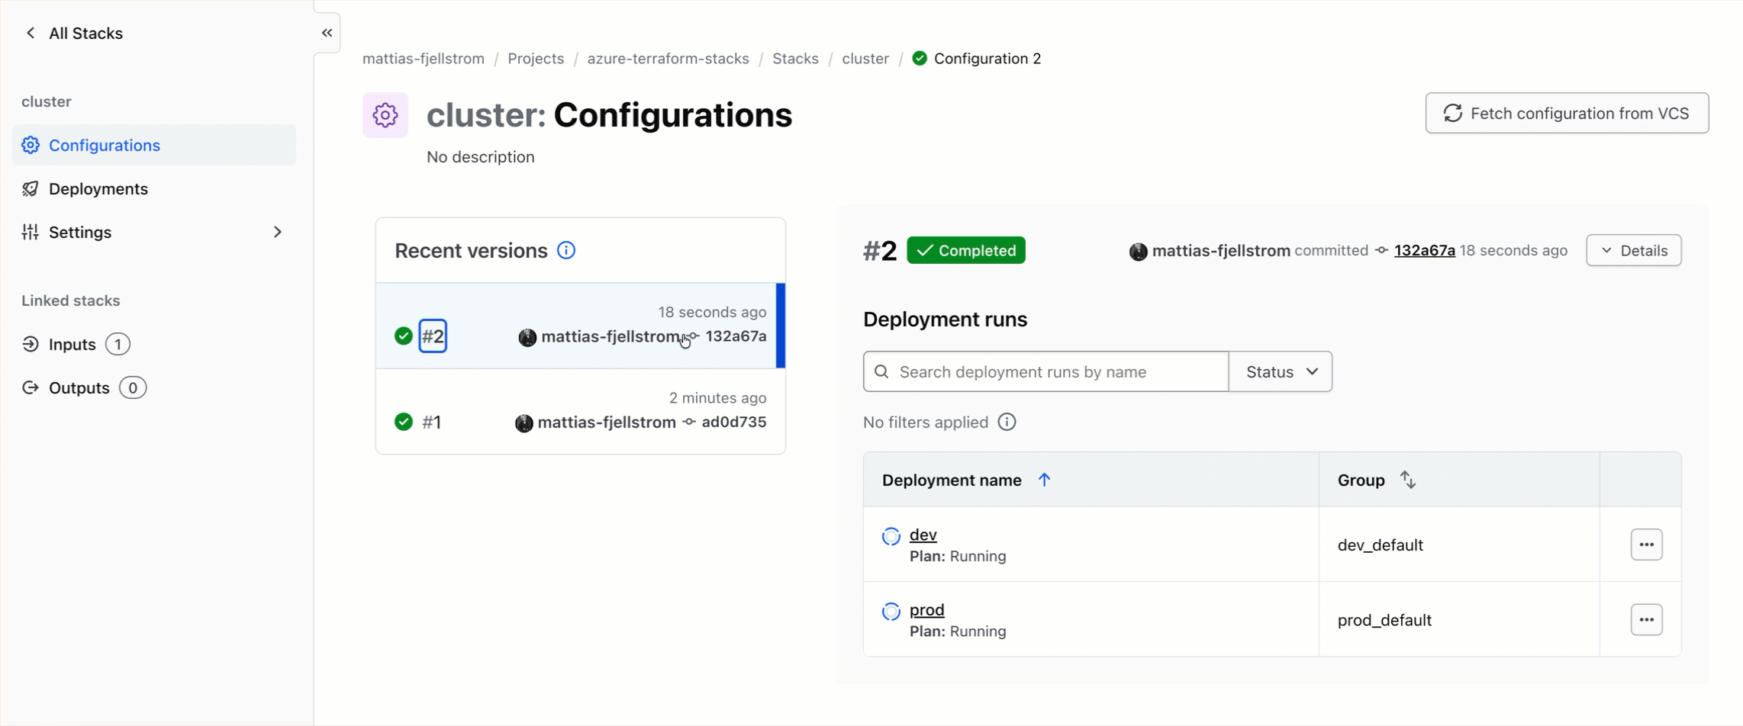Open the Status filter dropdown

point(1280,371)
